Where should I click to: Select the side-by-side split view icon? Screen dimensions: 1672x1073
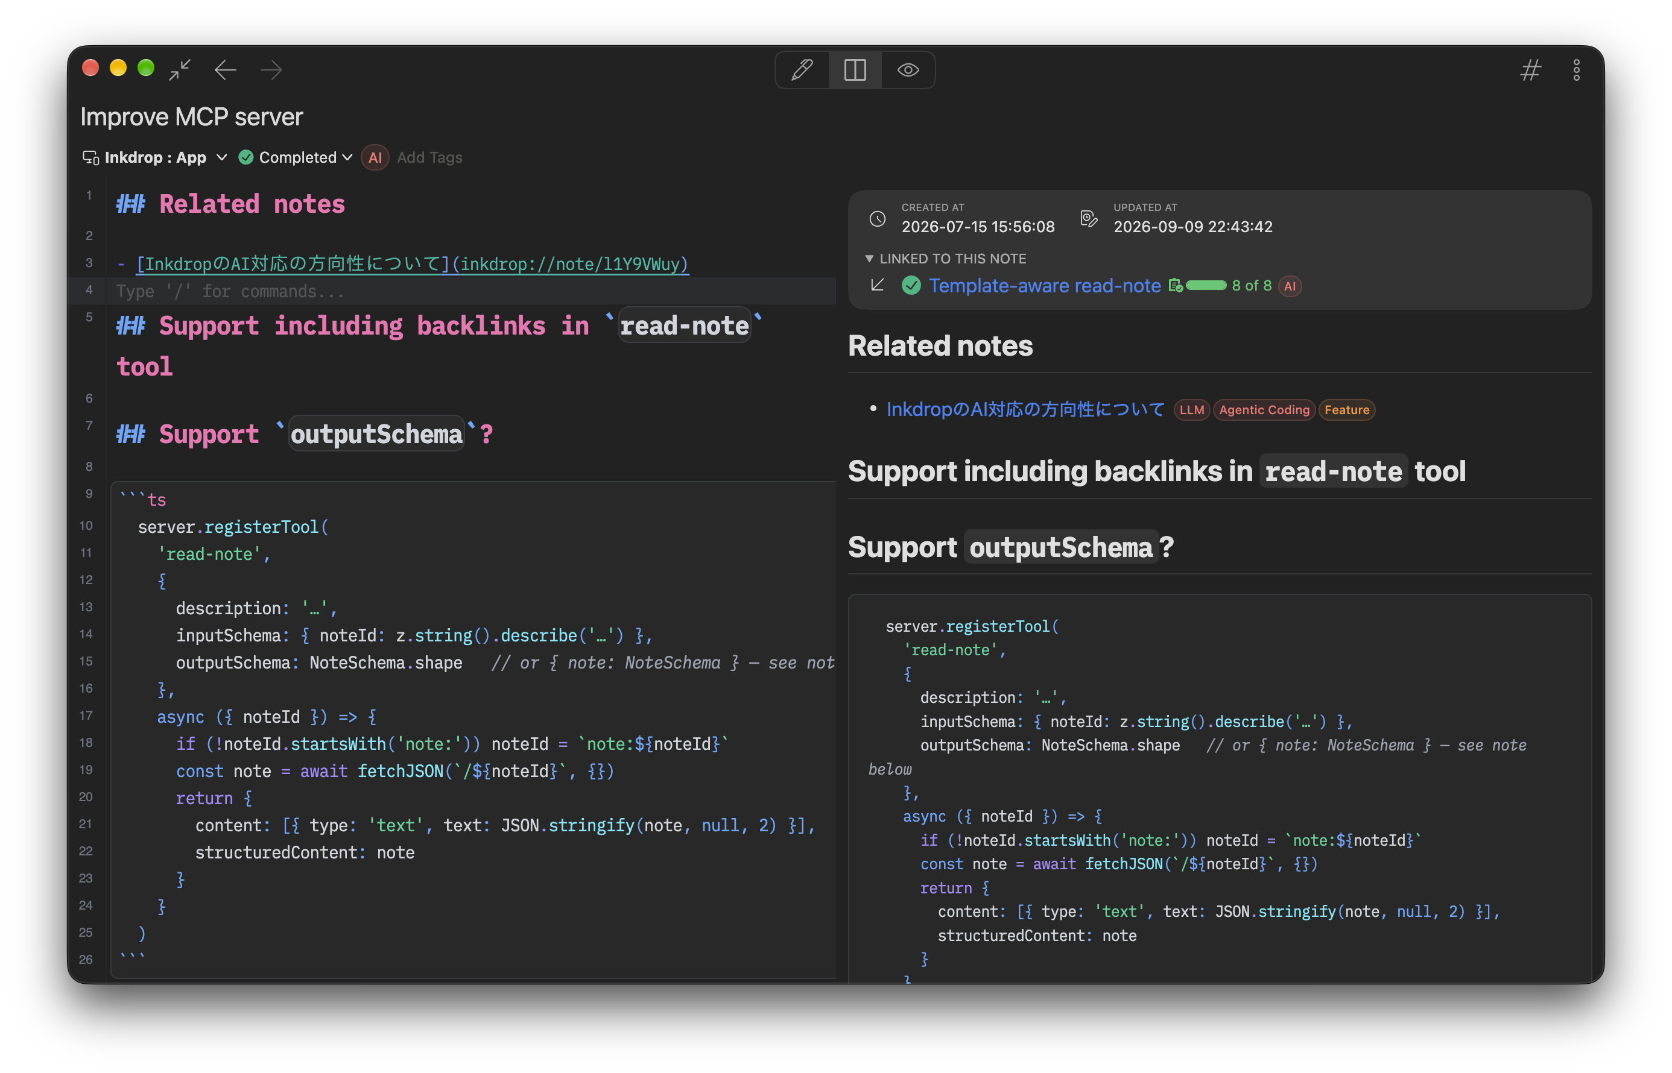pyautogui.click(x=855, y=70)
